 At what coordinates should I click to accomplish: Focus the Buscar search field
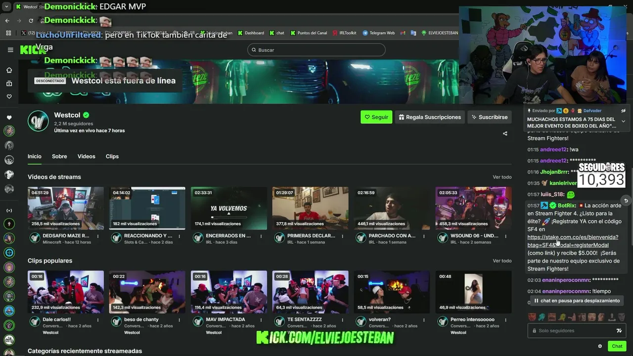coord(316,50)
